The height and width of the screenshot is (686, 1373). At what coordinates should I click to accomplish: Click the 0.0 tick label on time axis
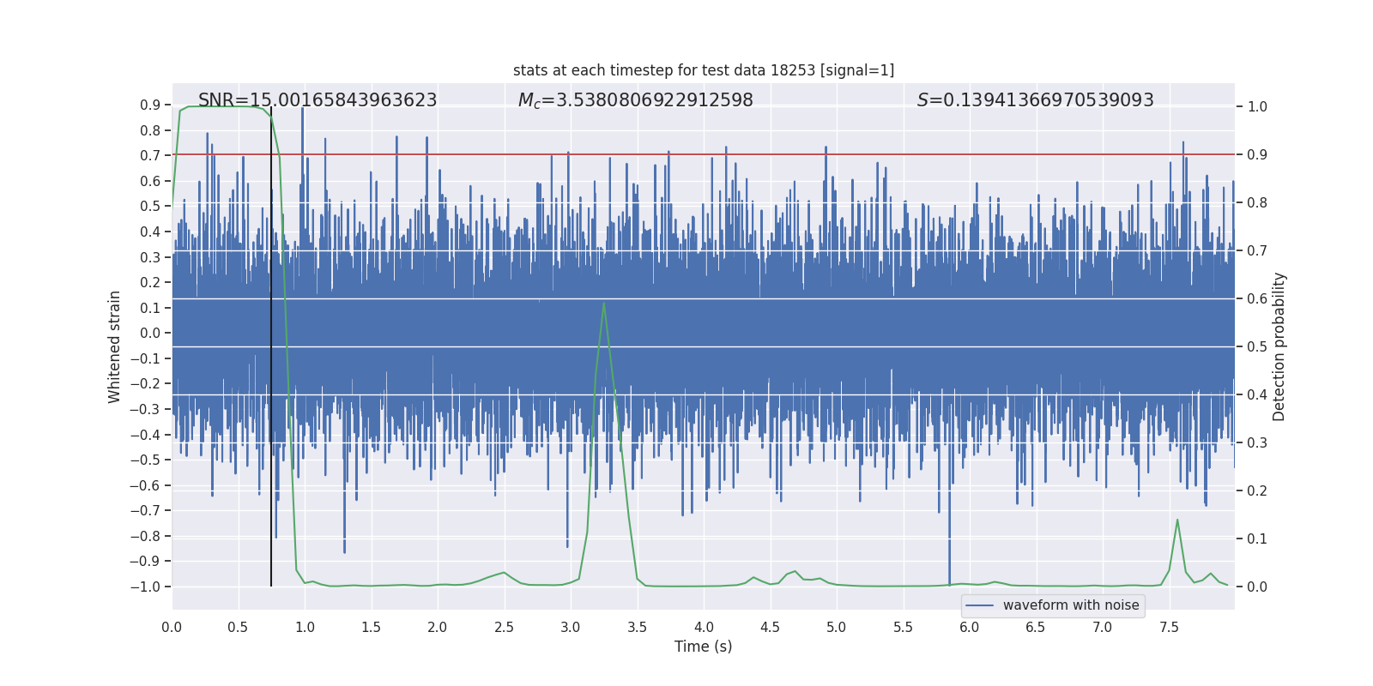tap(172, 627)
